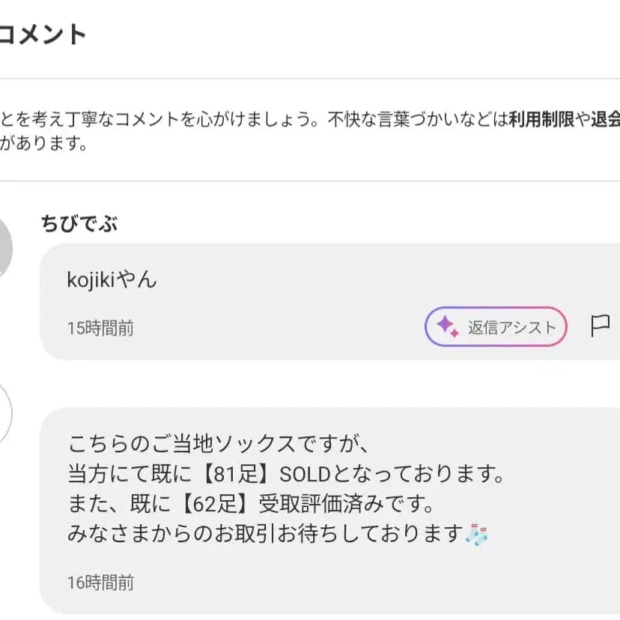Select line こちらのご当地ソックスですが
Screen dimensions: 620x620
[218, 444]
